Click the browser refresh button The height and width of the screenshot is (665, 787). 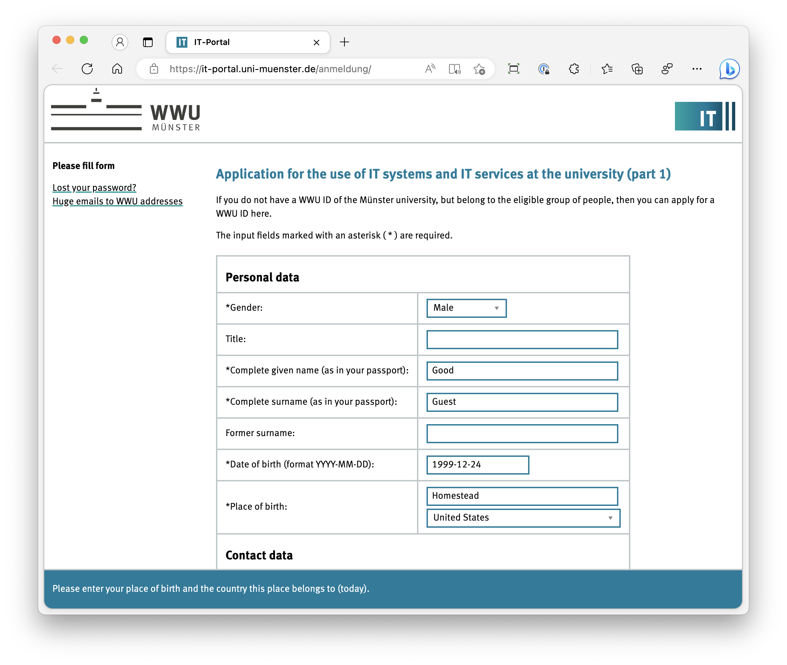[87, 68]
